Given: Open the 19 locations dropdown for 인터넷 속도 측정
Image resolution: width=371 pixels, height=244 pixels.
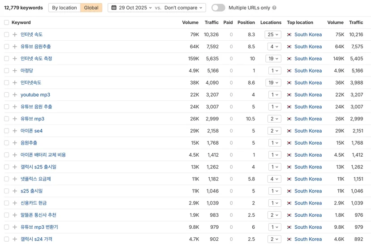Looking at the screenshot, I should [273, 59].
